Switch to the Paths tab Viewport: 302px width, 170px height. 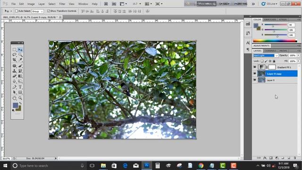pos(283,51)
